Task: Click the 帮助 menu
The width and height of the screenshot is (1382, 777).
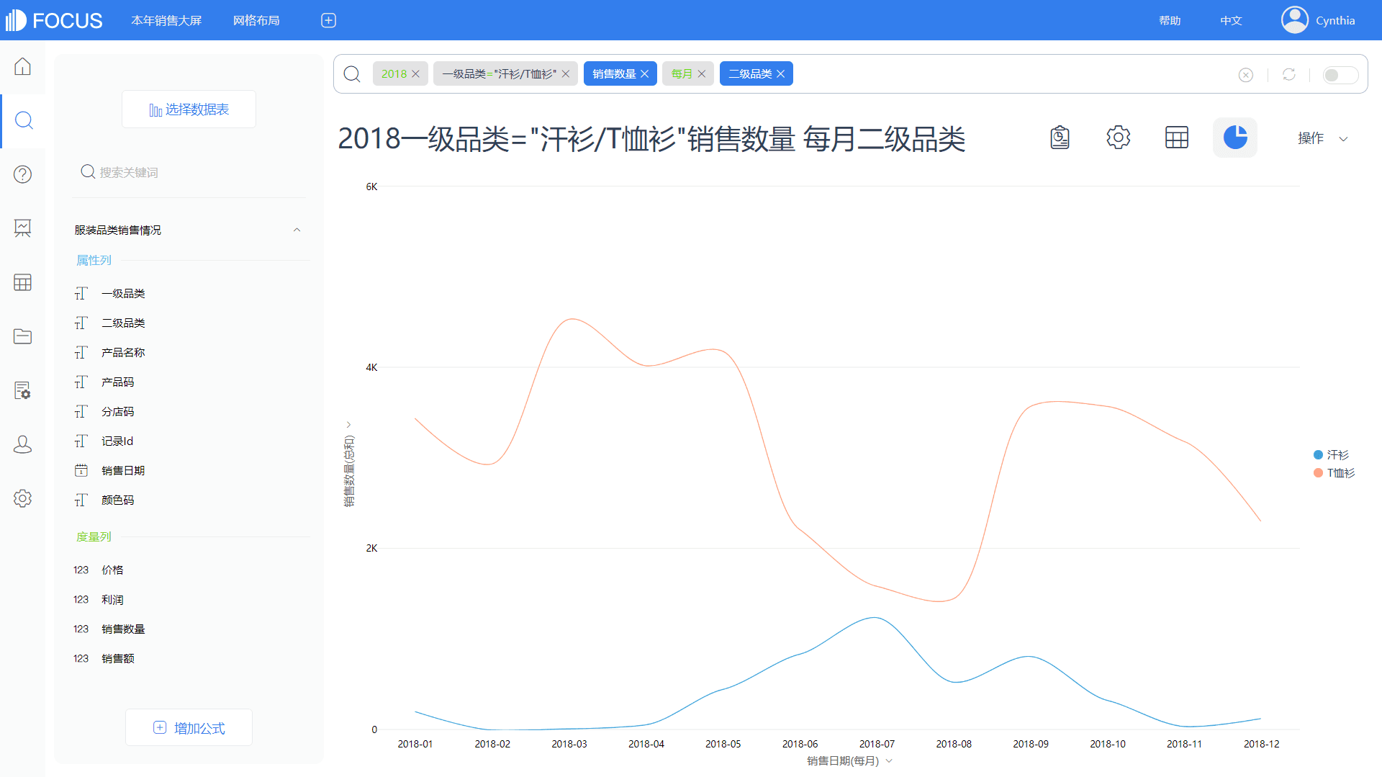Action: coord(1170,20)
